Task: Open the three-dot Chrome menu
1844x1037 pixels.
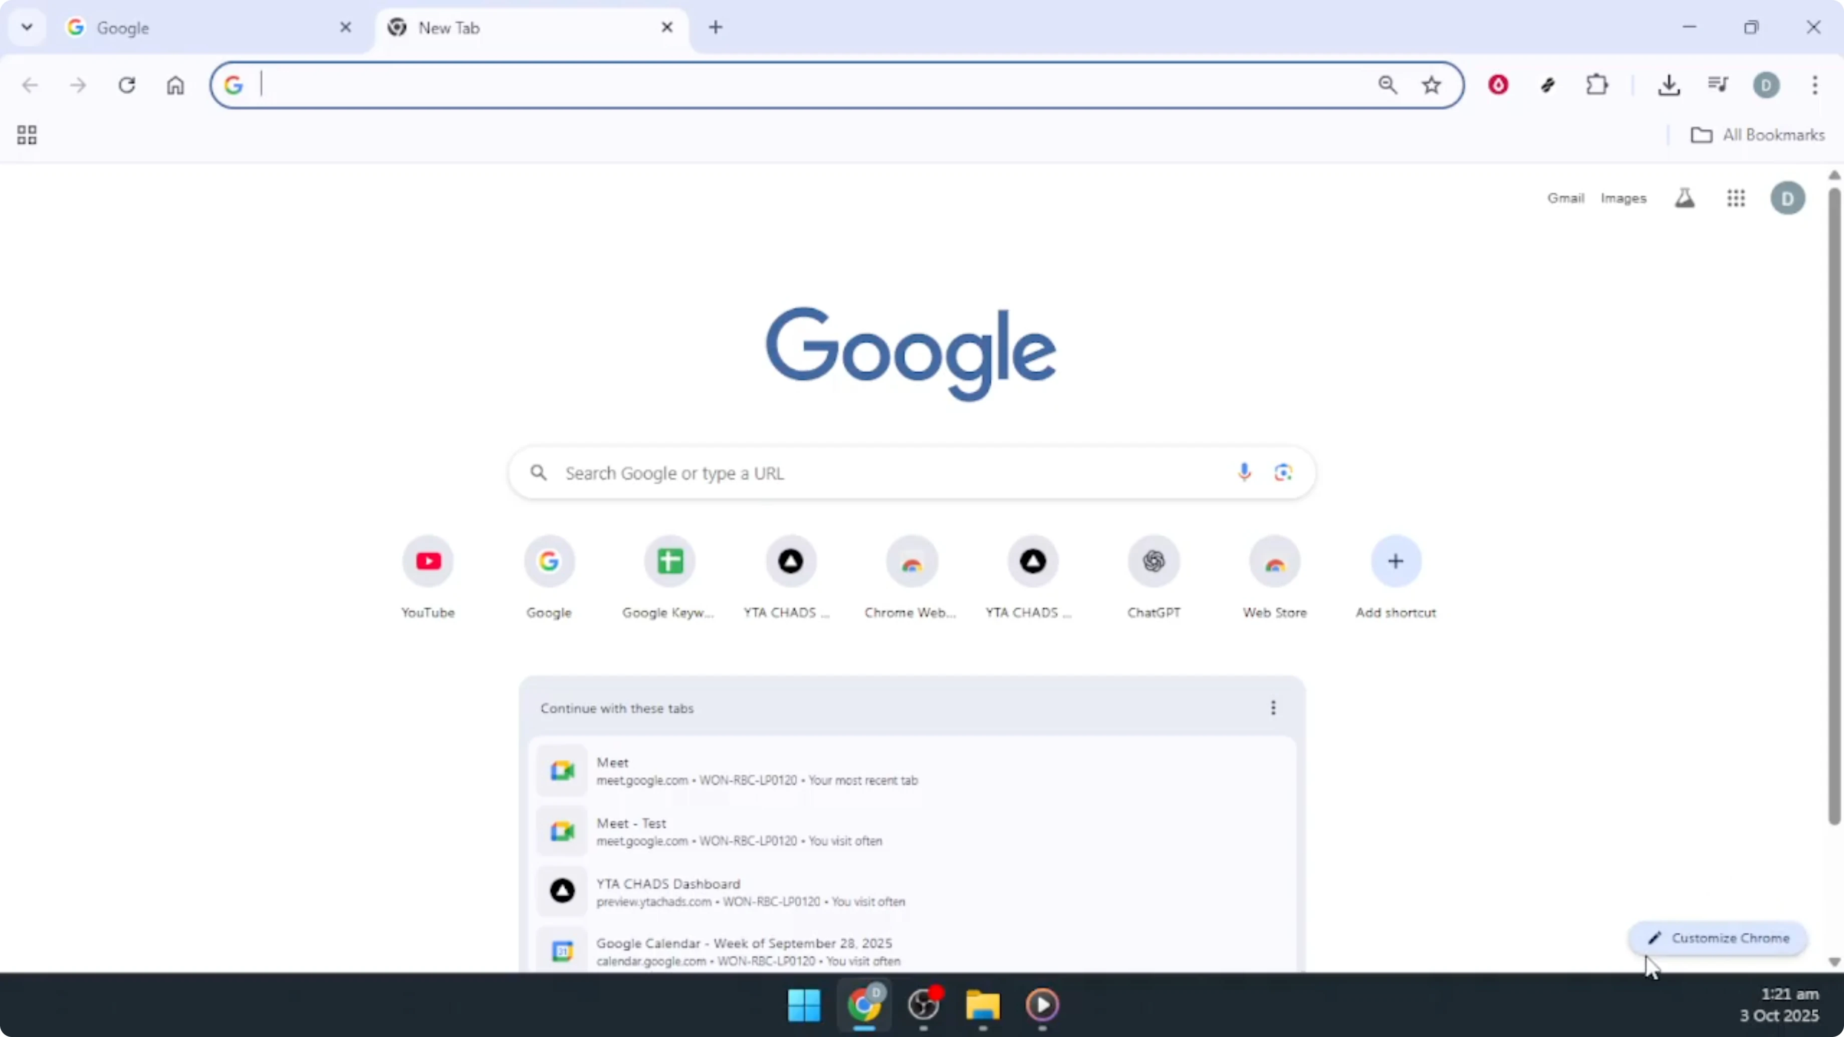Action: pos(1815,85)
